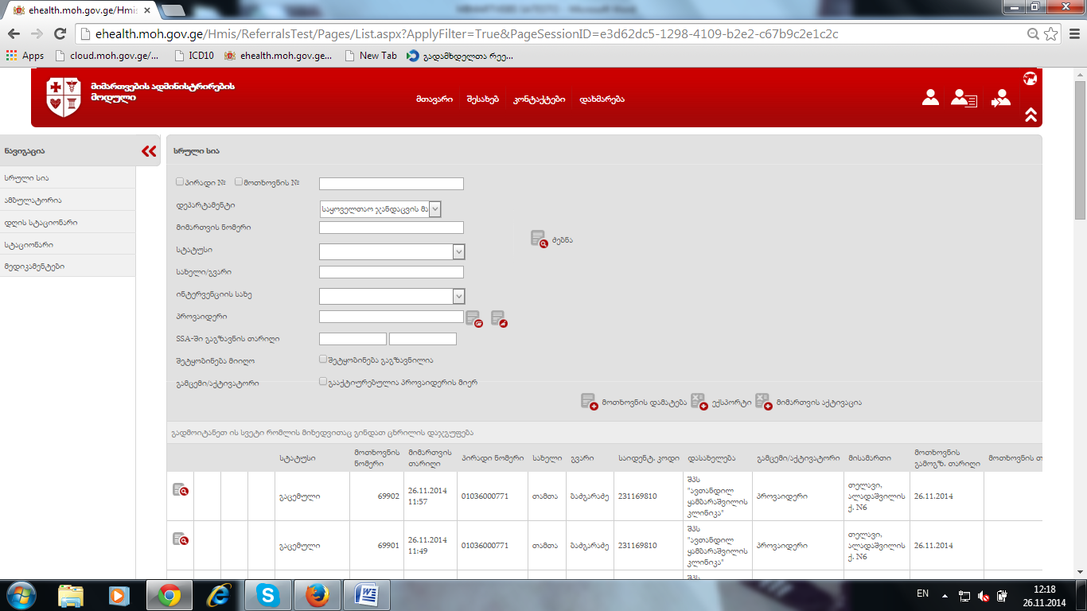1087x611 pixels.
Task: Open the კონტაქტები menu item
Action: pos(539,99)
